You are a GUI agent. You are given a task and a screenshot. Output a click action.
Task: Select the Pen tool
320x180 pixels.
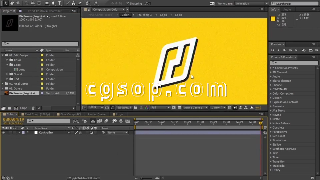[53, 3]
